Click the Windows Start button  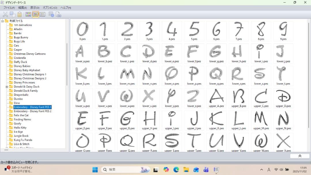click(x=95, y=170)
